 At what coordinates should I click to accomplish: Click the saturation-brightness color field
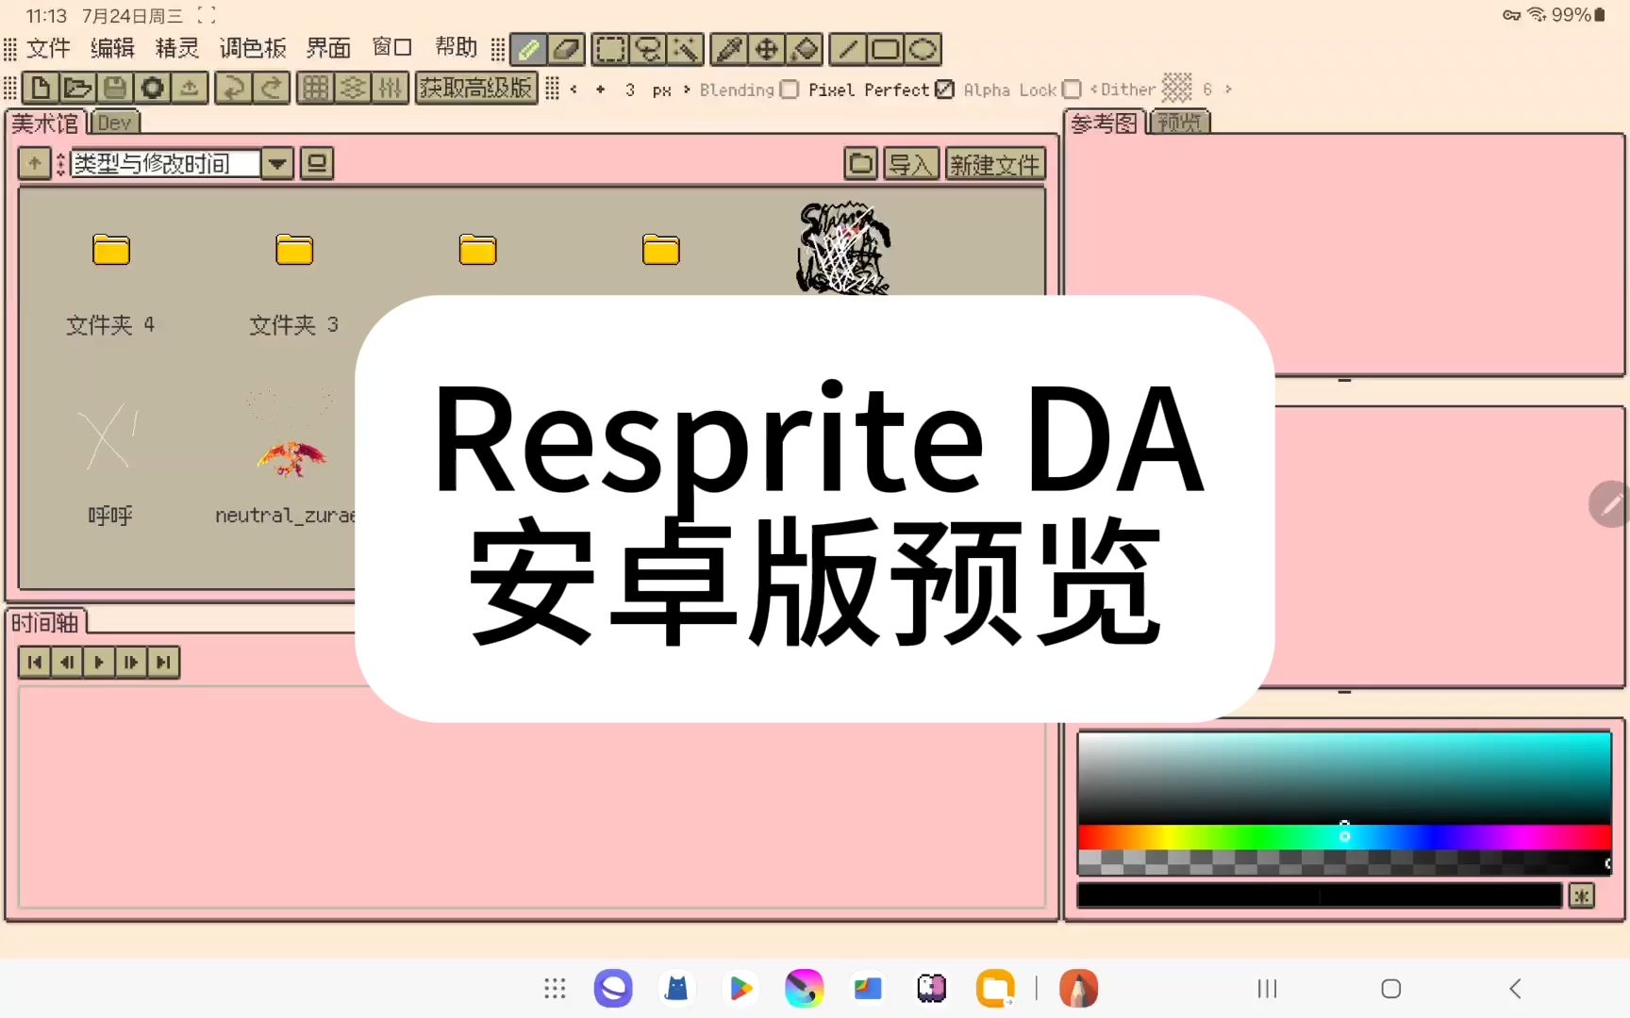pos(1344,779)
